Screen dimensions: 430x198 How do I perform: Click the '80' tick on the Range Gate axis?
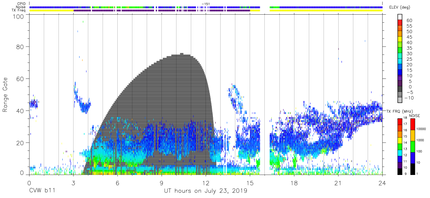tap(20, 47)
